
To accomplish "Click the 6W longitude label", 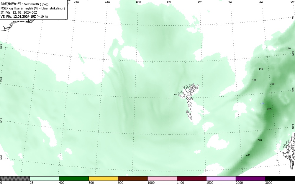I will 200,2.
